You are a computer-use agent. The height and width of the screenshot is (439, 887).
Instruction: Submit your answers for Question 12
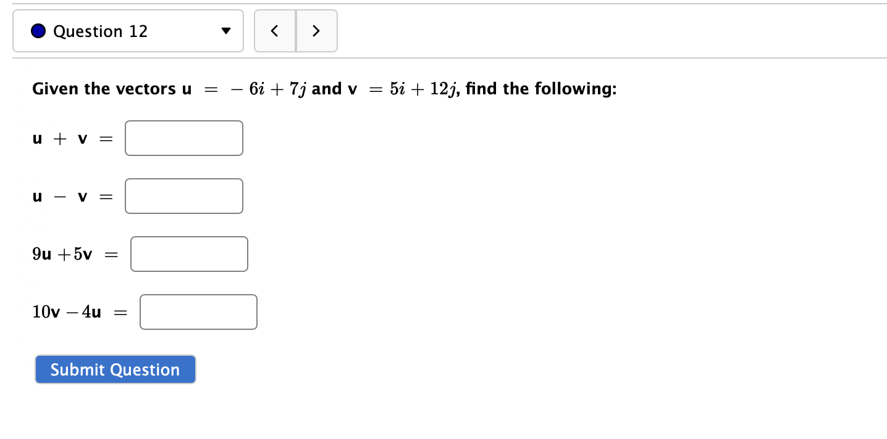(x=115, y=369)
